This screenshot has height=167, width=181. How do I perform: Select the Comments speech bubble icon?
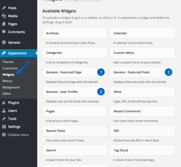[4, 32]
